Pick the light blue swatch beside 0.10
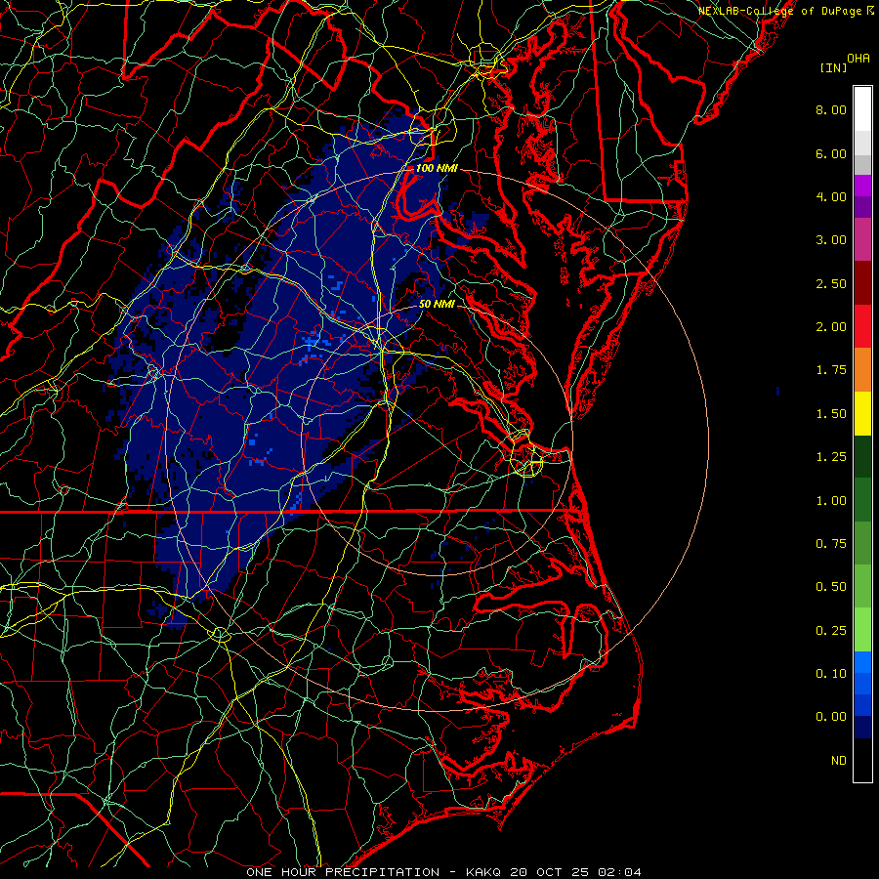The width and height of the screenshot is (879, 879). click(862, 662)
